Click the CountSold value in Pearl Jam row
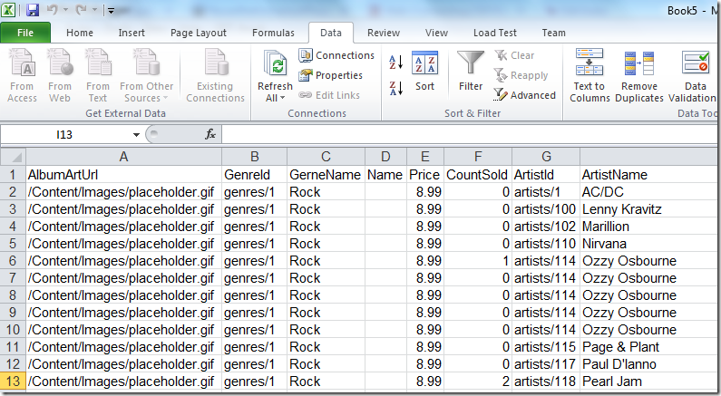This screenshot has width=721, height=396. (x=478, y=382)
